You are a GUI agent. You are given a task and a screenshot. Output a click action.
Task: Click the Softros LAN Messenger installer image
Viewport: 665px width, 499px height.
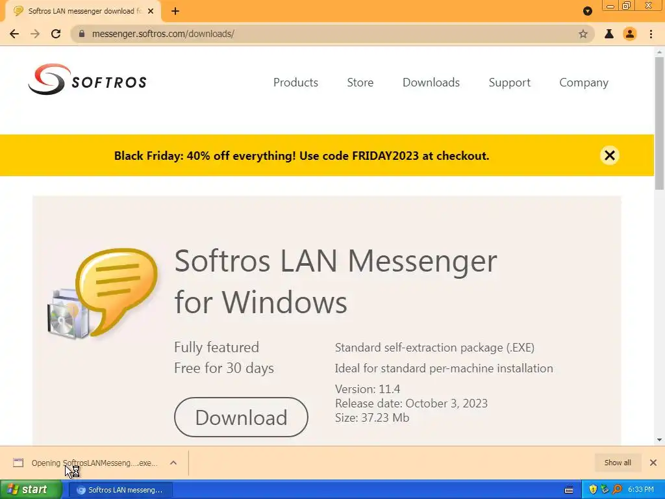103,294
